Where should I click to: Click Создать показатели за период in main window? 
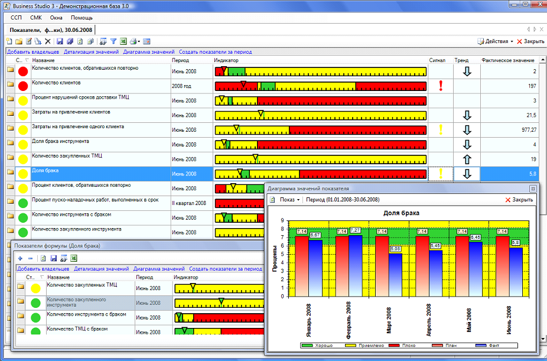click(x=215, y=52)
